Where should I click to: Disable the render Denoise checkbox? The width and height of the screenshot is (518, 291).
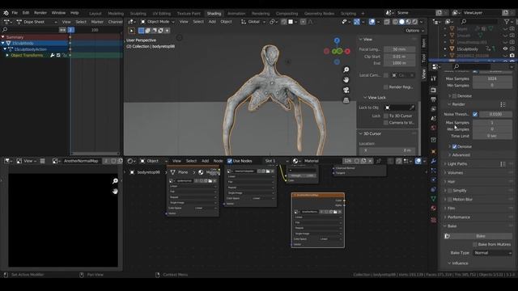(x=454, y=146)
